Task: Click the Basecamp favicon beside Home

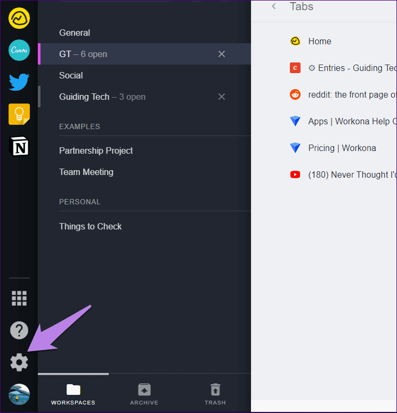Action: (295, 41)
